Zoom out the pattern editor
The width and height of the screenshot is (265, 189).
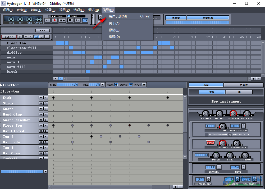click(x=180, y=187)
